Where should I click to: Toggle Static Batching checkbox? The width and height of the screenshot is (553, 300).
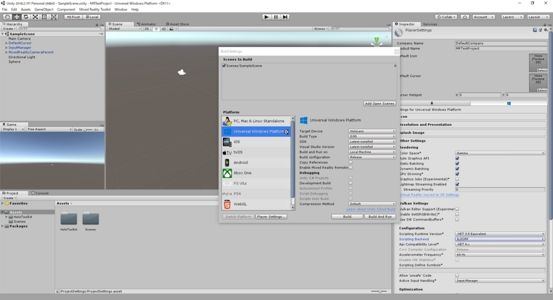coord(457,163)
